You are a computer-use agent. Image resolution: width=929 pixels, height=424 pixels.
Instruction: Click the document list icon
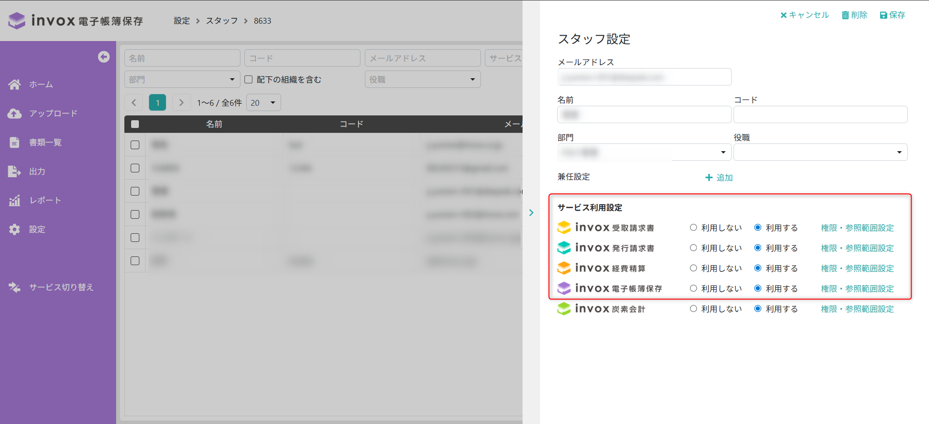click(15, 142)
